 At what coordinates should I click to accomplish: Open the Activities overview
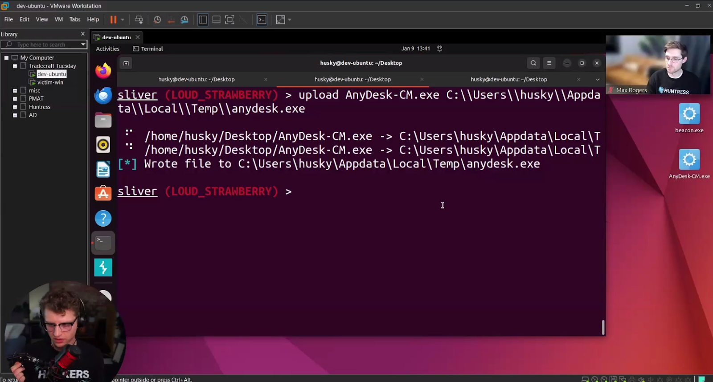[x=108, y=49]
